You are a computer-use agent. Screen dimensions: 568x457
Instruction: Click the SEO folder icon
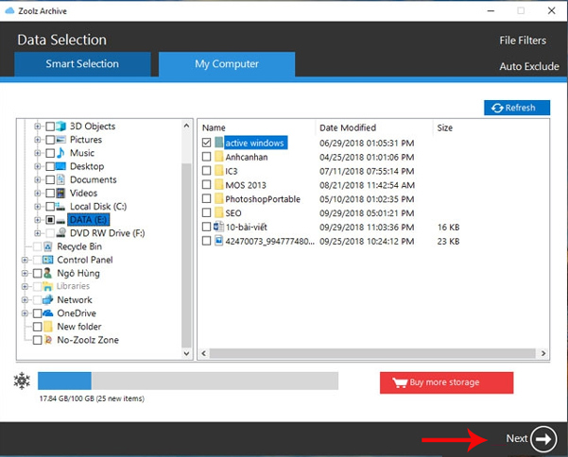click(x=218, y=212)
